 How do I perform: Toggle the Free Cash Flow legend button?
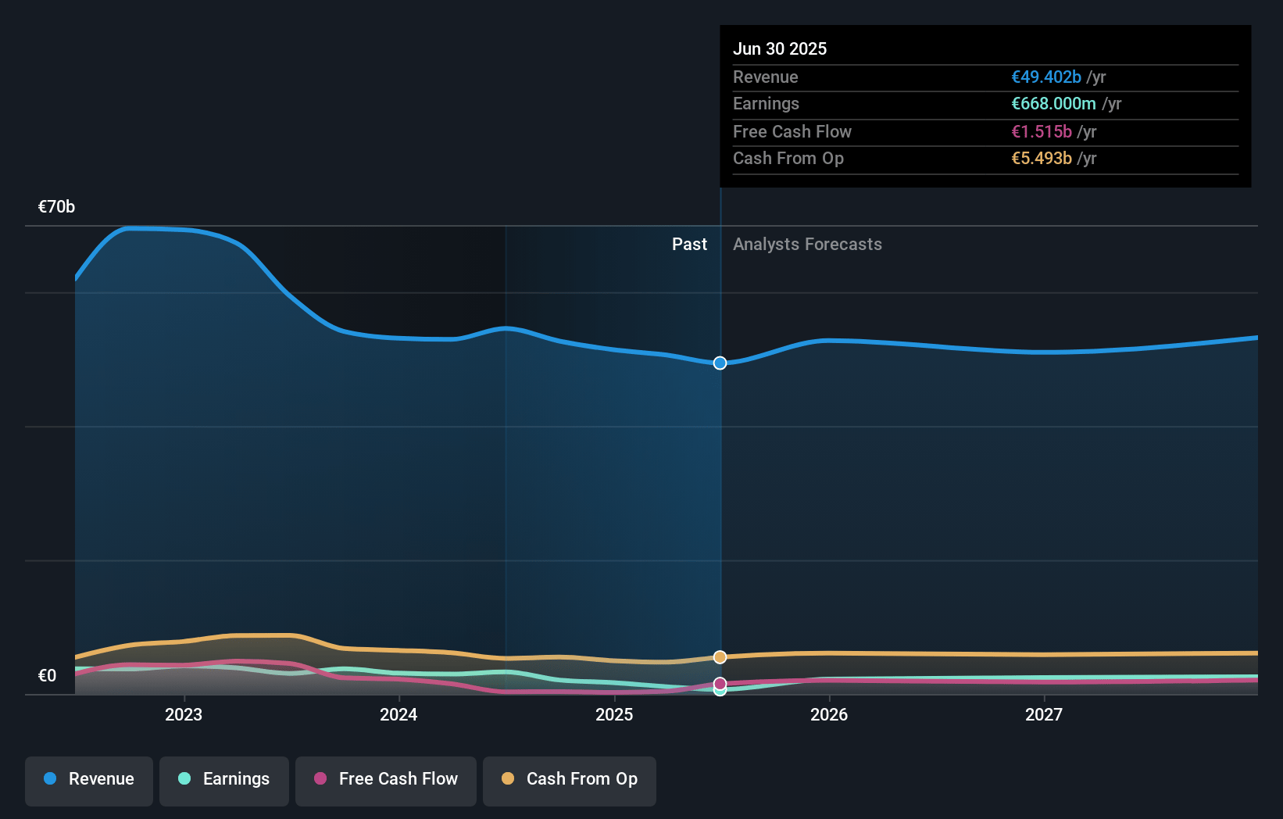pos(386,781)
